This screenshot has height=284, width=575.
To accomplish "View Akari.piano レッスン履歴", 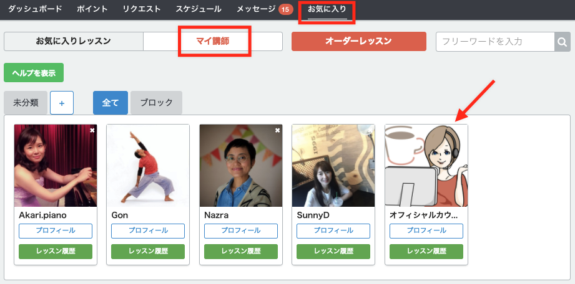I will pyautogui.click(x=56, y=252).
